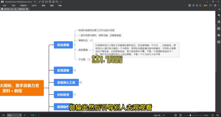The width and height of the screenshot is (221, 117).
Task: Open the clipart panel in right sidebar
Action: [x=218, y=35]
